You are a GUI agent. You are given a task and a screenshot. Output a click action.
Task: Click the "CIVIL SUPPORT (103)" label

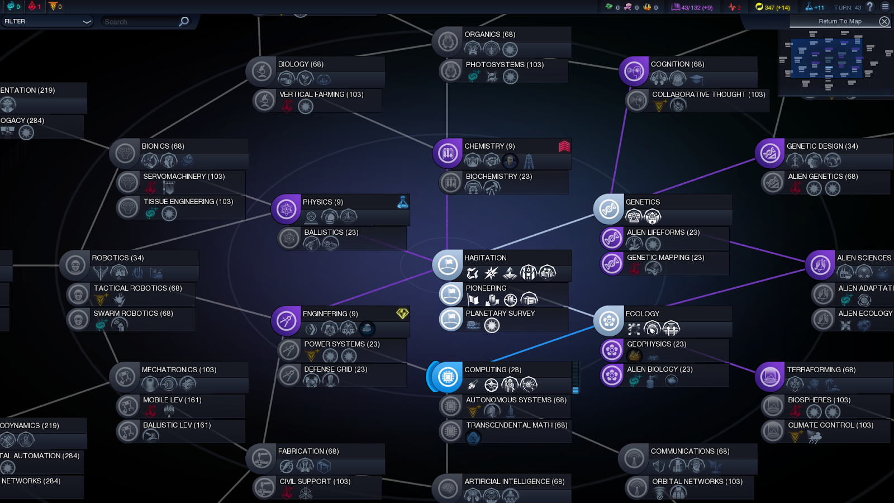(x=315, y=482)
